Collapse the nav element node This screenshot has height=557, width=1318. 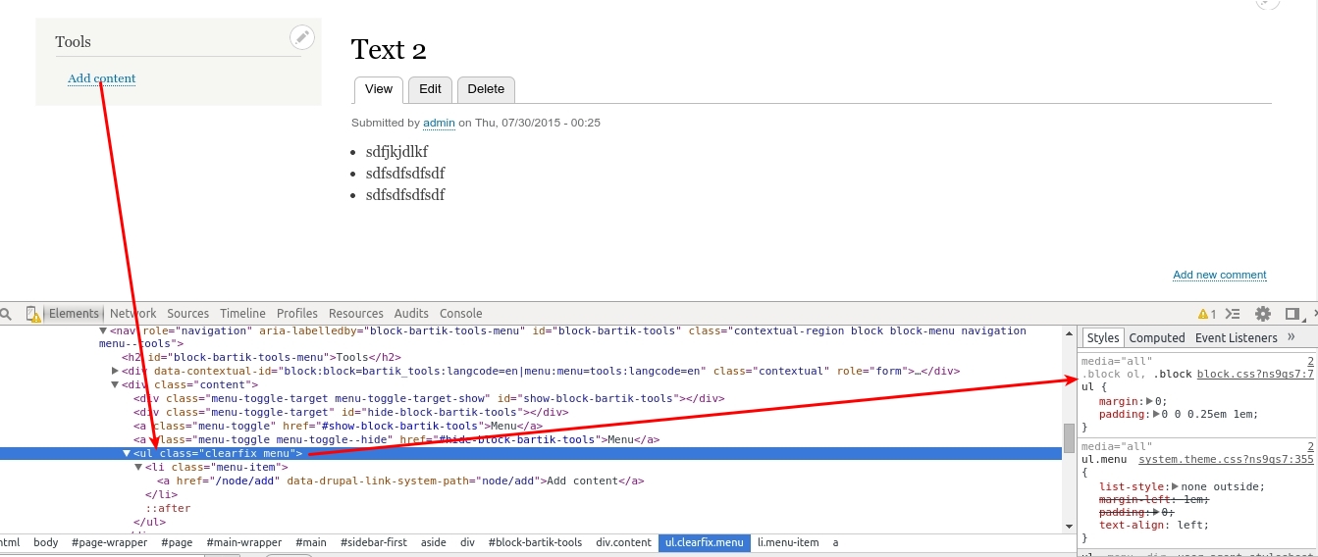103,331
